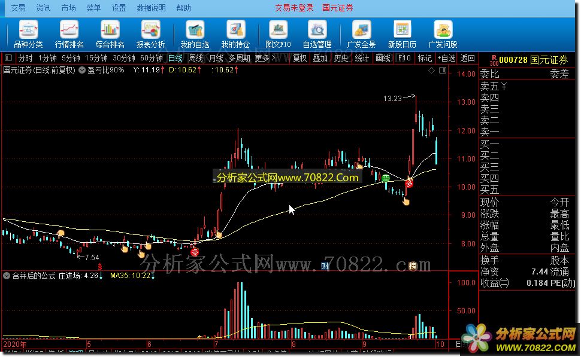Open the 交易 menu
Image resolution: width=581 pixels, height=357 pixels.
(x=18, y=8)
